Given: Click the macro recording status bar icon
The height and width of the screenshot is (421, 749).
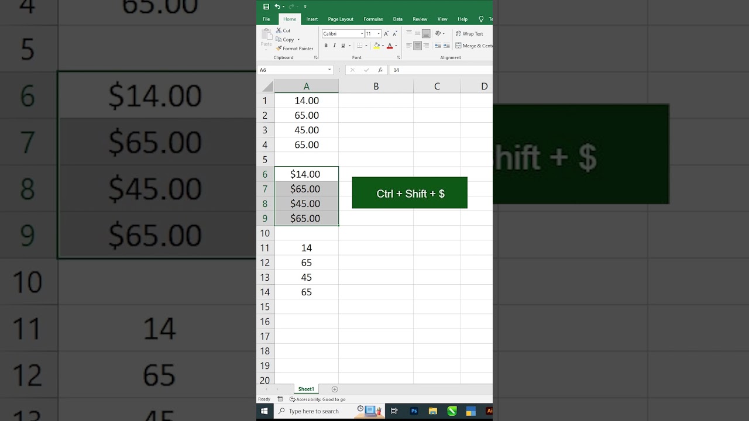Looking at the screenshot, I should [x=280, y=399].
